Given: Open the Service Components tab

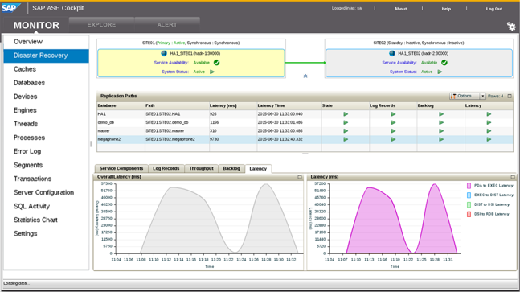Looking at the screenshot, I should [121, 168].
